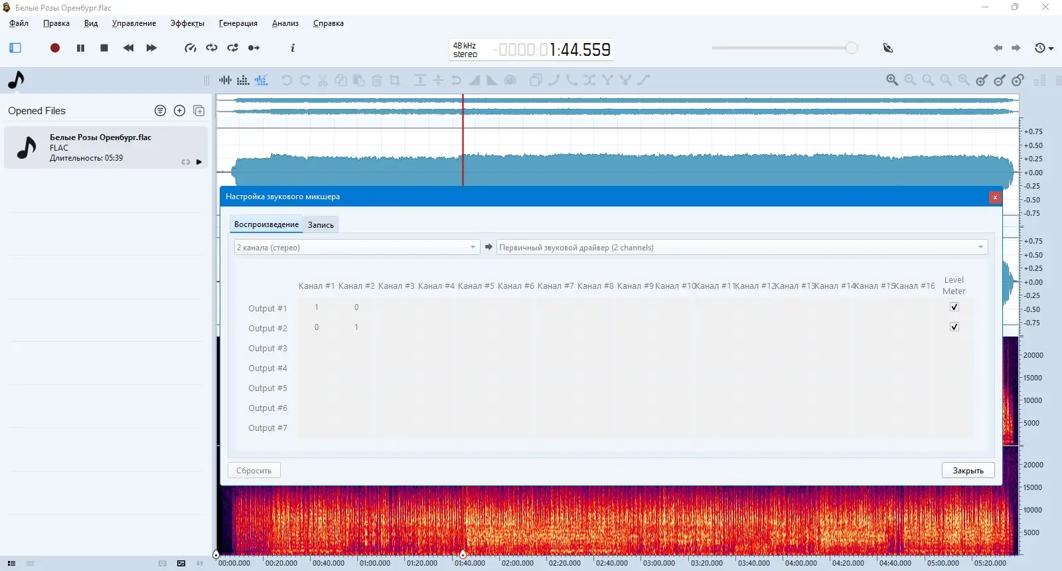
Task: Click the fast forward icon
Action: point(151,48)
